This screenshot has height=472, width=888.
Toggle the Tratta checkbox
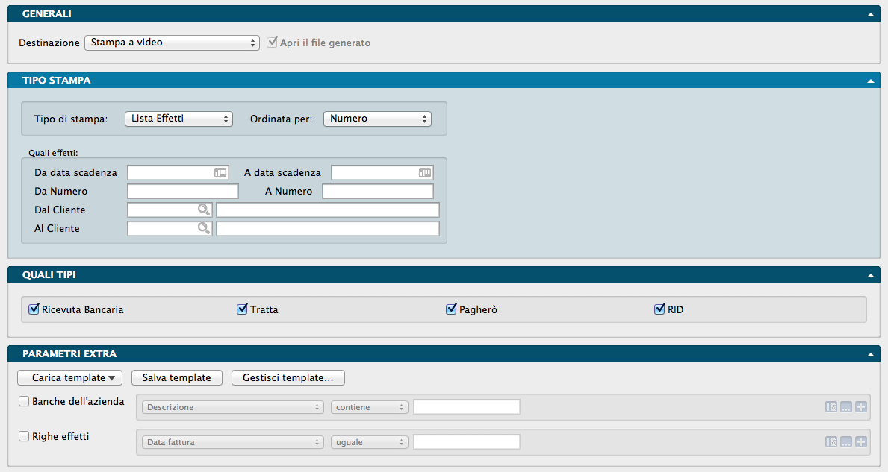pyautogui.click(x=242, y=309)
